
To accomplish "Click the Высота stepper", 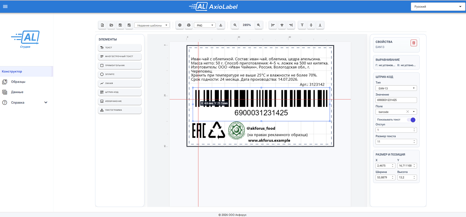I will click(x=414, y=177).
